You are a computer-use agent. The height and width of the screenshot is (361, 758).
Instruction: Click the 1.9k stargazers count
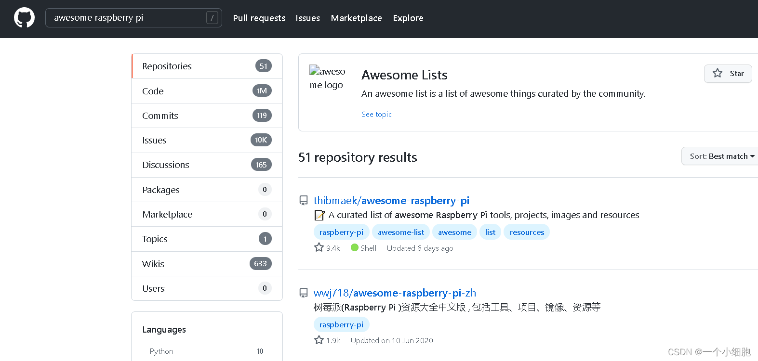pyautogui.click(x=333, y=340)
